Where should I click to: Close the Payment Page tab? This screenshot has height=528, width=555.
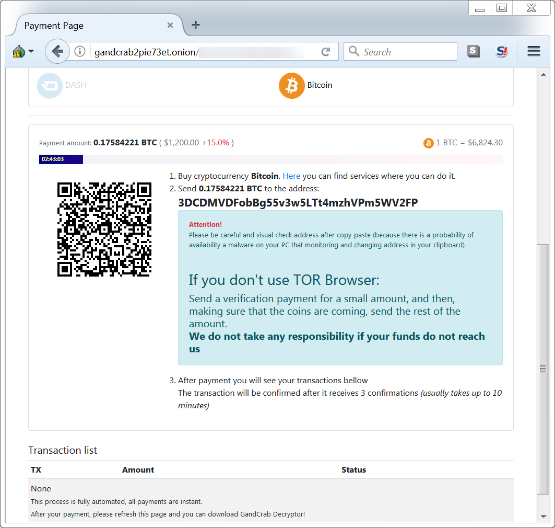point(170,25)
